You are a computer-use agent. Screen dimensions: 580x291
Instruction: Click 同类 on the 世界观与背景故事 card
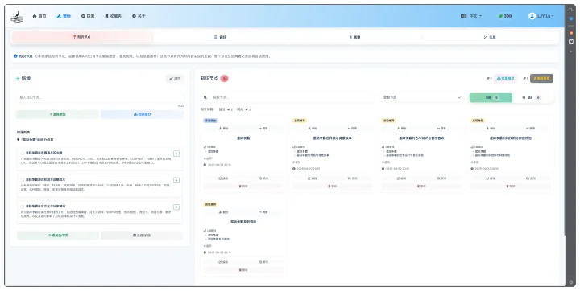coord(353,129)
